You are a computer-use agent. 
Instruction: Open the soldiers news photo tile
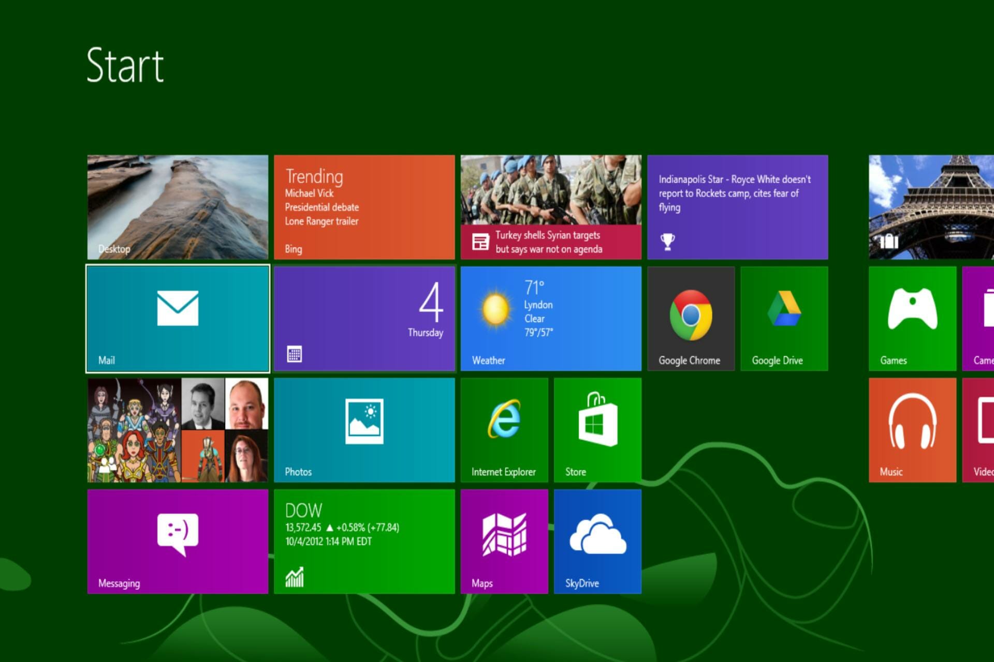[x=551, y=207]
